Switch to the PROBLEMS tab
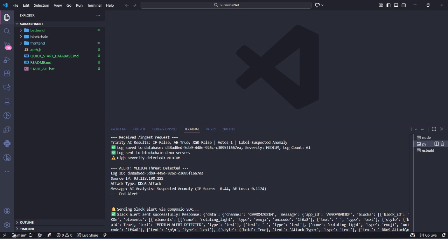Viewport: 448px width, 239px height. tap(118, 129)
